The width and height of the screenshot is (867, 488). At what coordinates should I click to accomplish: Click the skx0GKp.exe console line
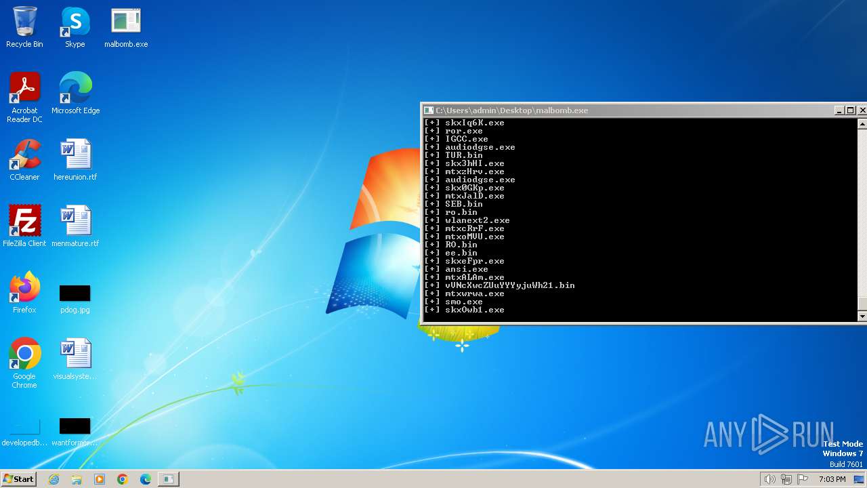[465, 188]
